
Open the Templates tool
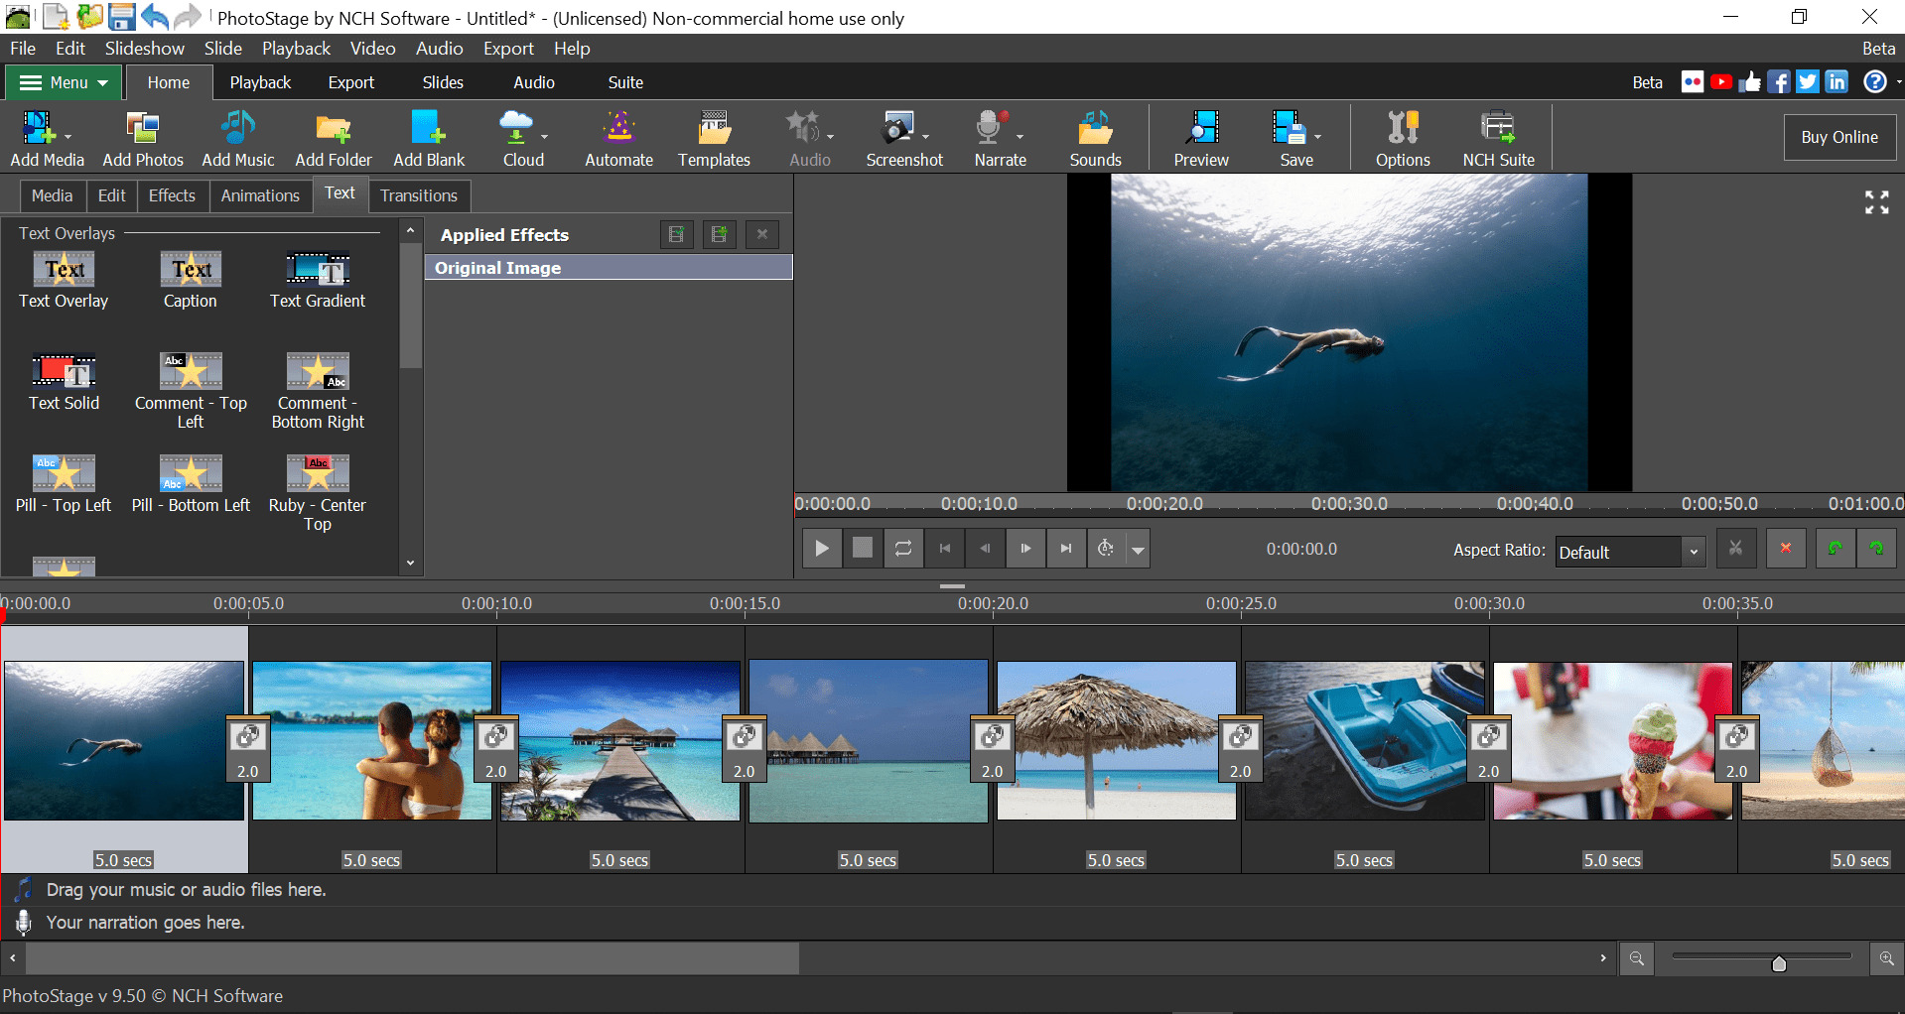coord(714,137)
